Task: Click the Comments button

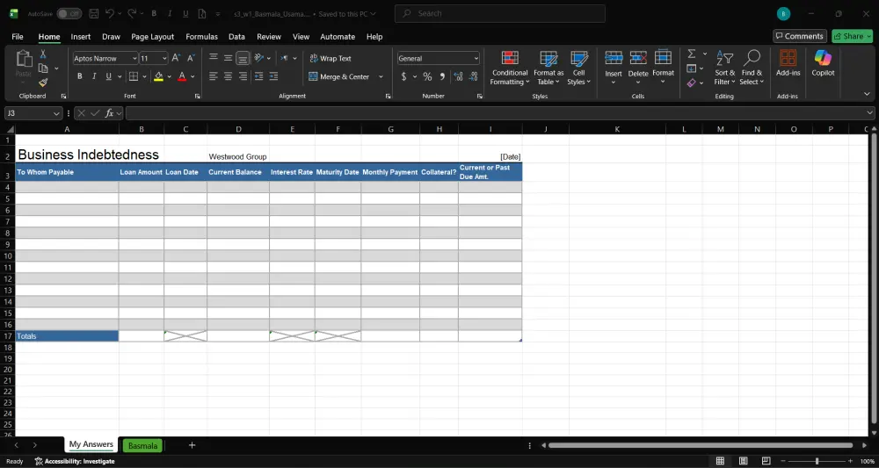Action: coord(799,36)
